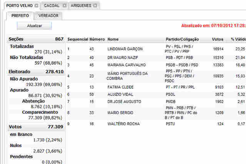
Task: Sort by the Votos column header
Action: [x=218, y=40]
